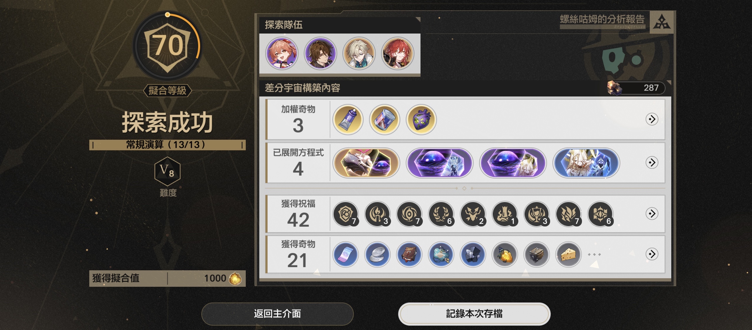Click the V8 difficulty hexagon badge

(x=167, y=171)
